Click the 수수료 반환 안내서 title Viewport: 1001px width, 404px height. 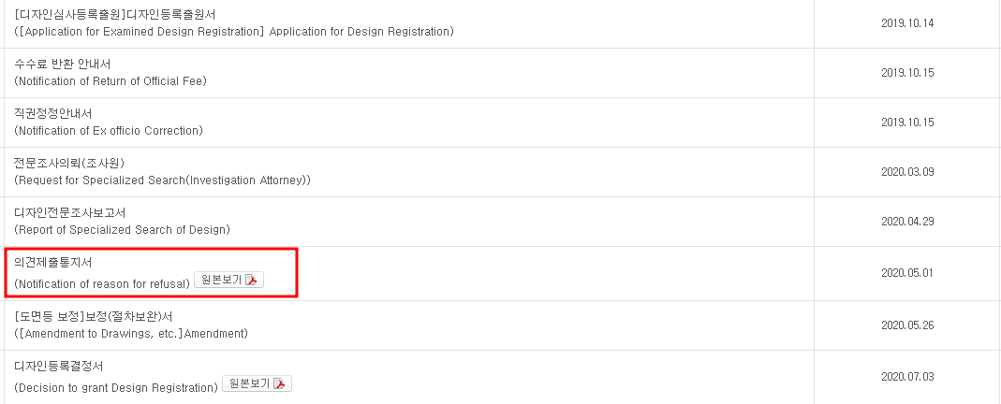[x=63, y=65]
